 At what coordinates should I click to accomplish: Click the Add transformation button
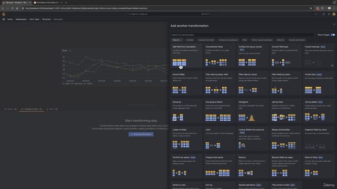(141, 134)
